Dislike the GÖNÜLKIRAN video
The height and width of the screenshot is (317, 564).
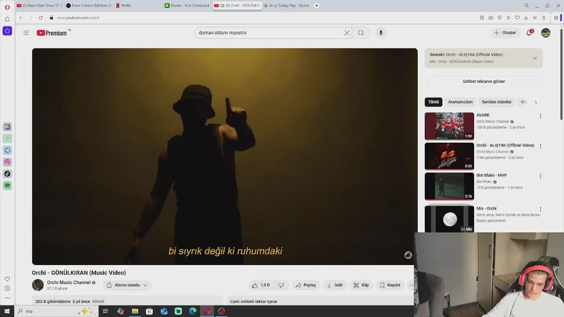pyautogui.click(x=281, y=285)
